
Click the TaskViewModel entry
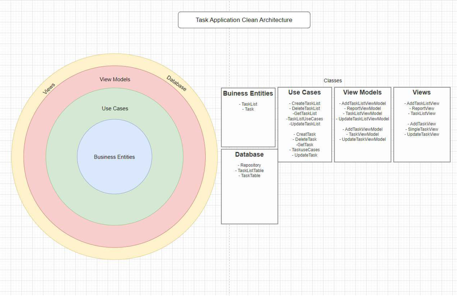(x=362, y=134)
